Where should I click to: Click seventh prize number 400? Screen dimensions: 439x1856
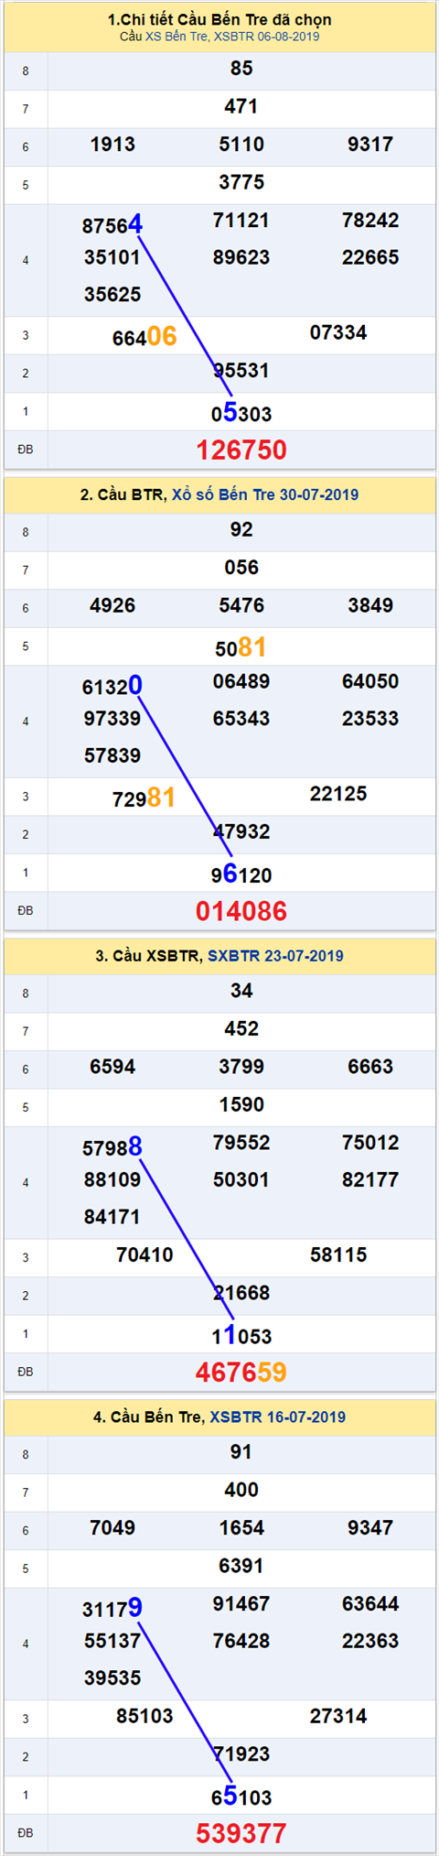click(241, 1491)
